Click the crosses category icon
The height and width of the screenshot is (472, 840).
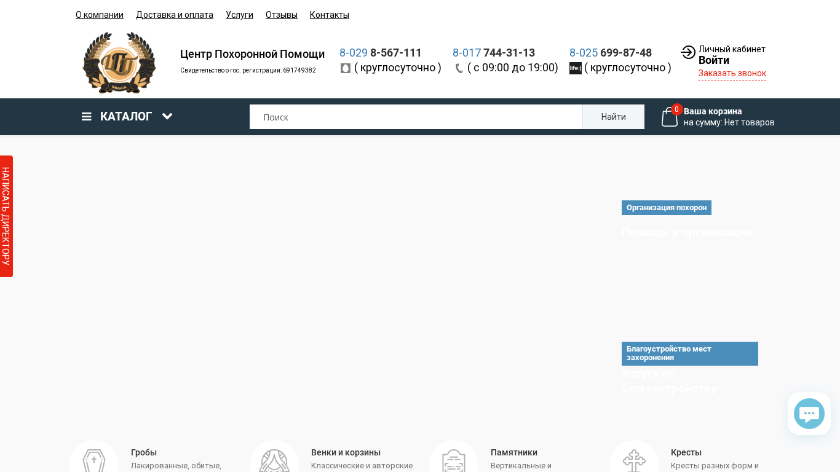[634, 460]
